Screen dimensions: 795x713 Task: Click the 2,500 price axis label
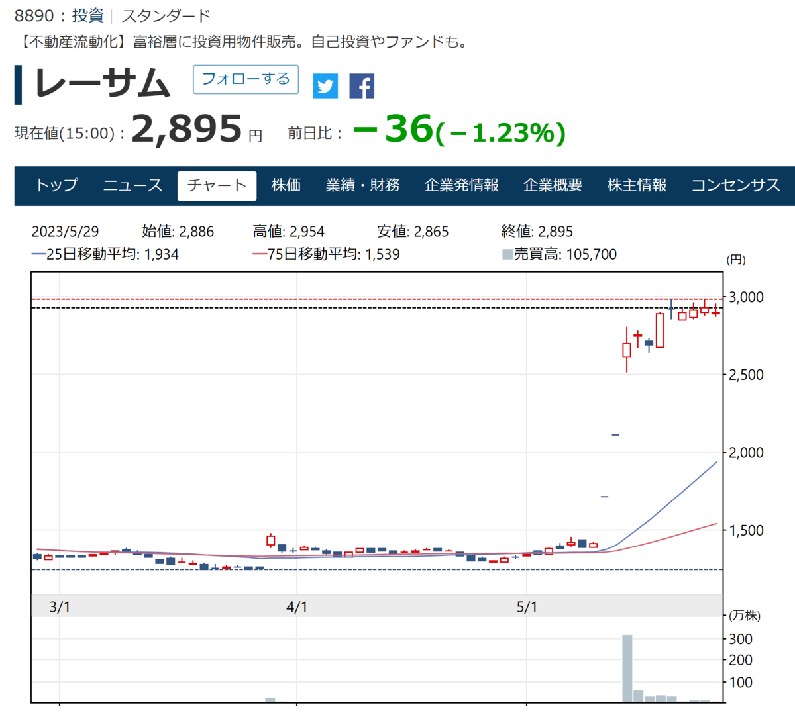tap(747, 375)
